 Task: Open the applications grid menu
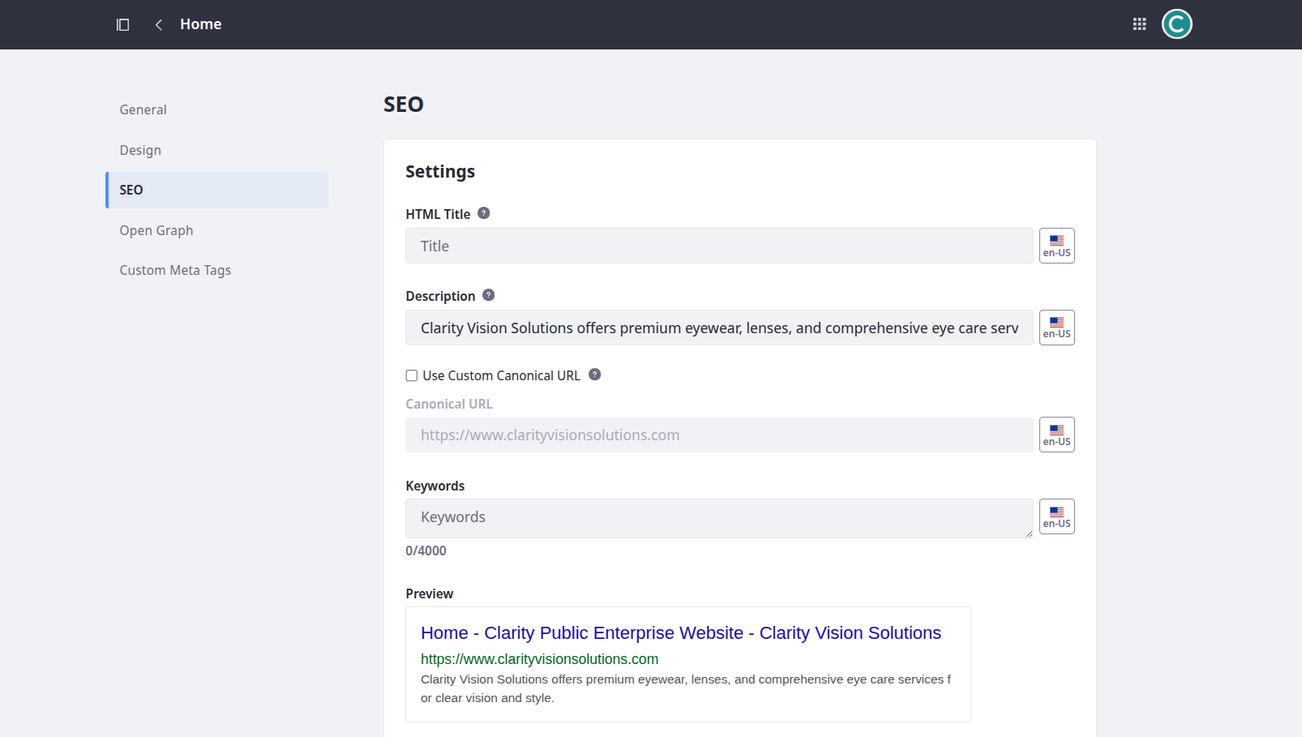pos(1139,24)
